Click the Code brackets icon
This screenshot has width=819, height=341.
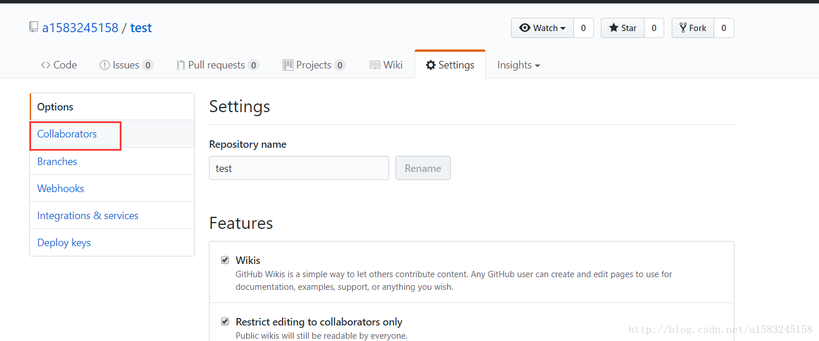(x=45, y=65)
